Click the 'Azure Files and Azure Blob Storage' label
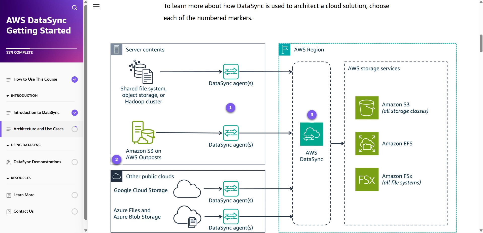This screenshot has height=233, width=483. click(x=137, y=214)
